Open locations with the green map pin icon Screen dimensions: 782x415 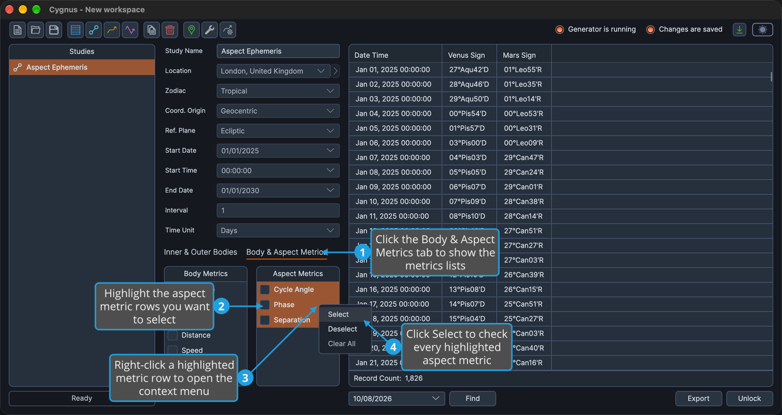pyautogui.click(x=192, y=30)
